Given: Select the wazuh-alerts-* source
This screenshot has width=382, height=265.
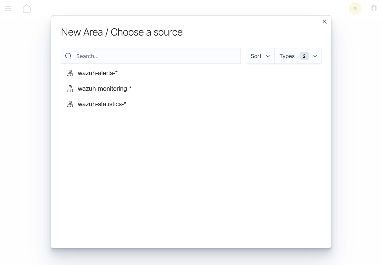Looking at the screenshot, I should tap(98, 73).
